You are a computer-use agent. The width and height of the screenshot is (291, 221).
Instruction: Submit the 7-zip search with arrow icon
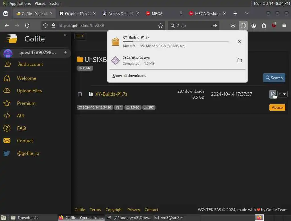pyautogui.click(x=215, y=26)
